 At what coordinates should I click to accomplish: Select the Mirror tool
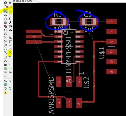click(x=5, y=15)
